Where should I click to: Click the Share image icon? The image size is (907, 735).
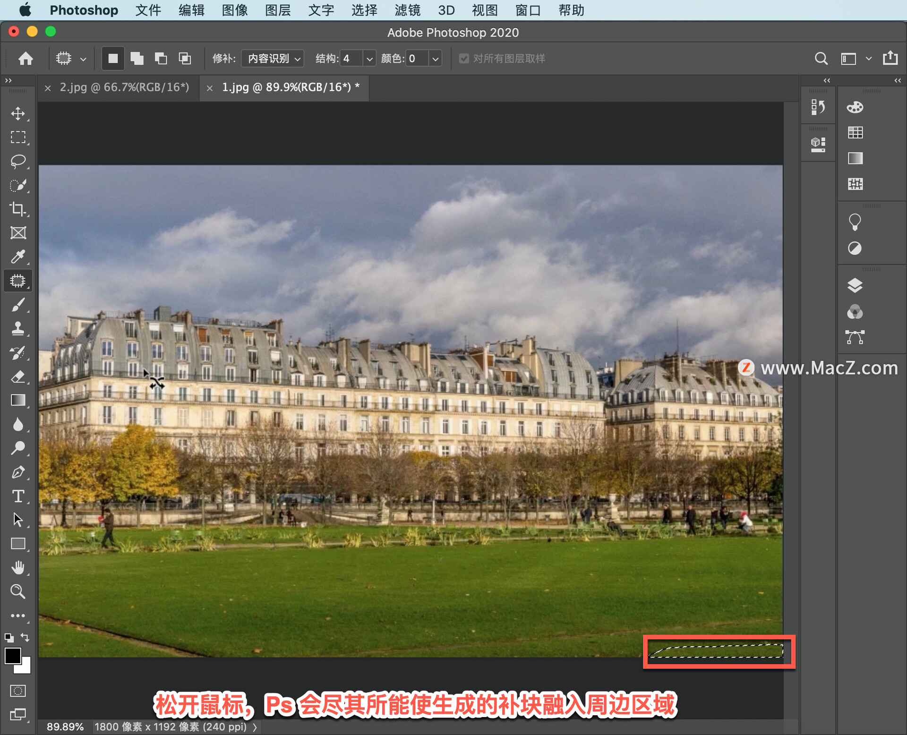[890, 58]
